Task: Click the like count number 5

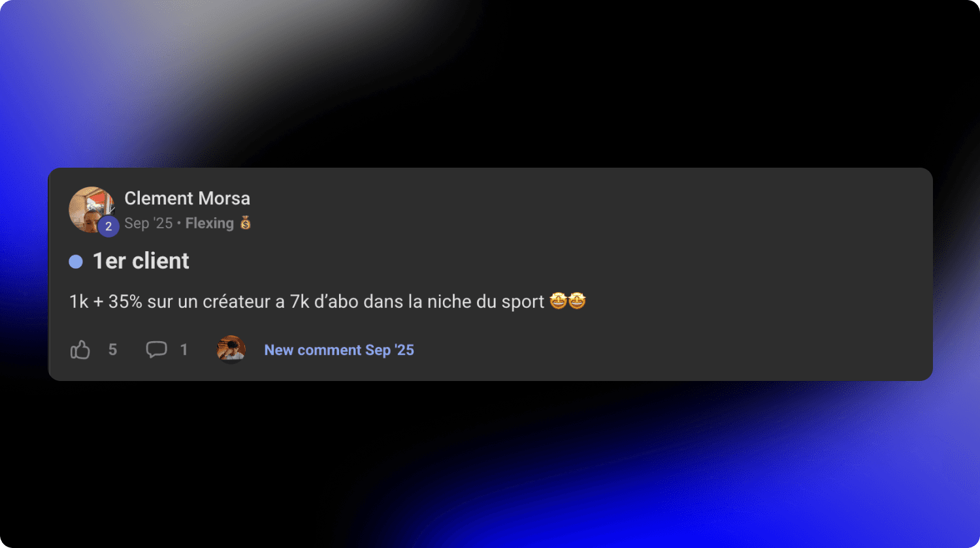Action: click(x=112, y=350)
